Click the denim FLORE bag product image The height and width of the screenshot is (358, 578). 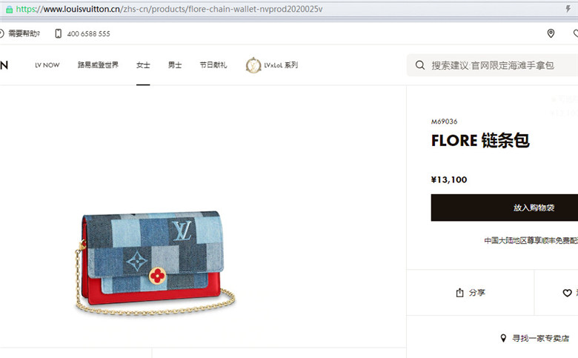[x=155, y=264]
